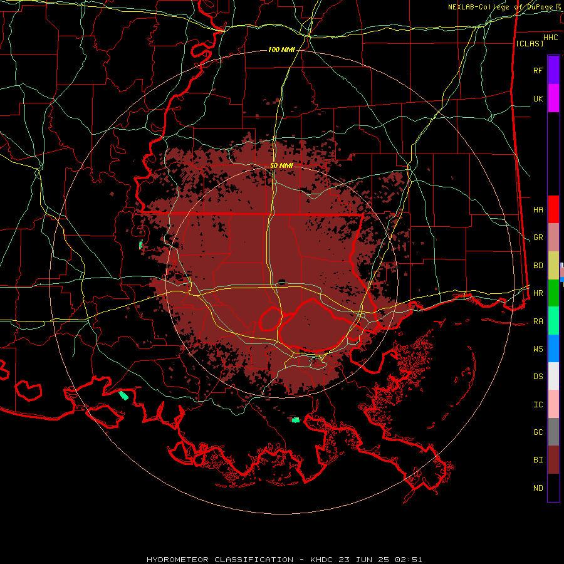Click the [CLAS] units label
Screen dimensions: 564x564
pos(530,43)
